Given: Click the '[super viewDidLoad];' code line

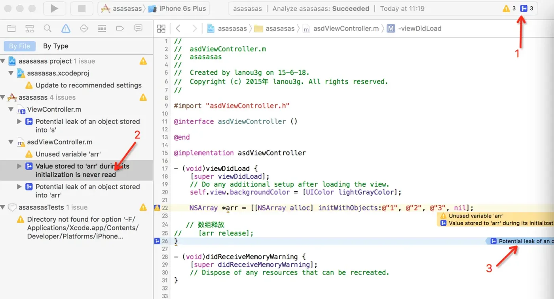Looking at the screenshot, I should point(230,176).
